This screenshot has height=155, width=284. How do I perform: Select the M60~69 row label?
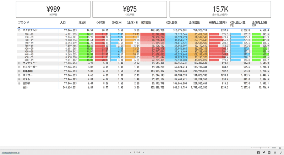(x=29, y=60)
